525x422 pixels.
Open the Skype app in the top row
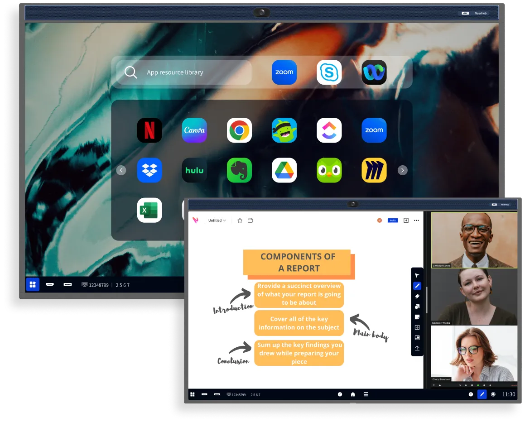[329, 72]
